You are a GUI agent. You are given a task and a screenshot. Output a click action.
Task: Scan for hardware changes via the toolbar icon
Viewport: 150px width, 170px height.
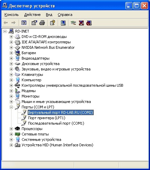(x=63, y=23)
